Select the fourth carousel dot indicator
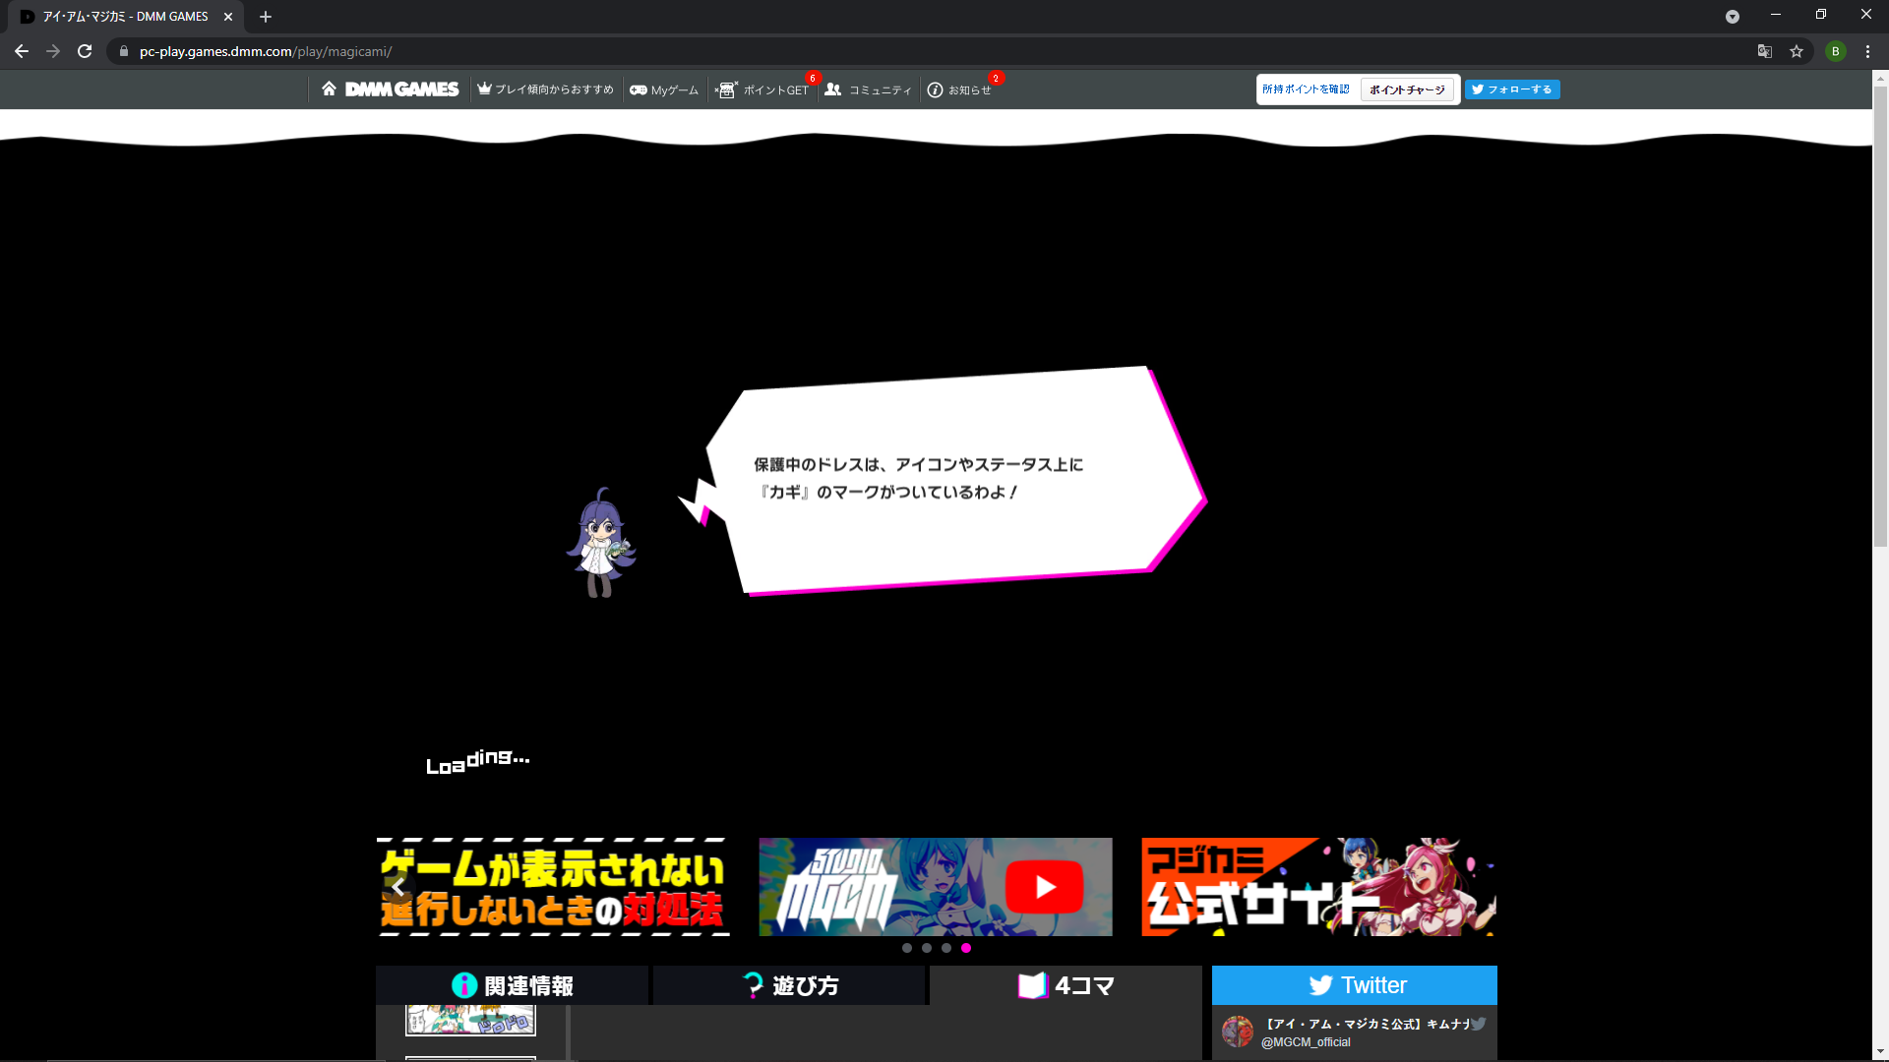 967,948
